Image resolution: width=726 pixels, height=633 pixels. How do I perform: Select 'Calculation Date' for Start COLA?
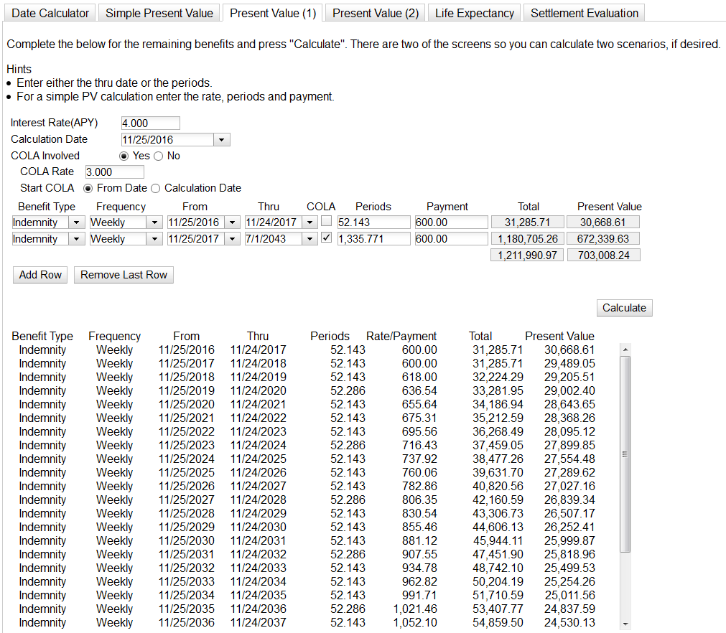[156, 188]
